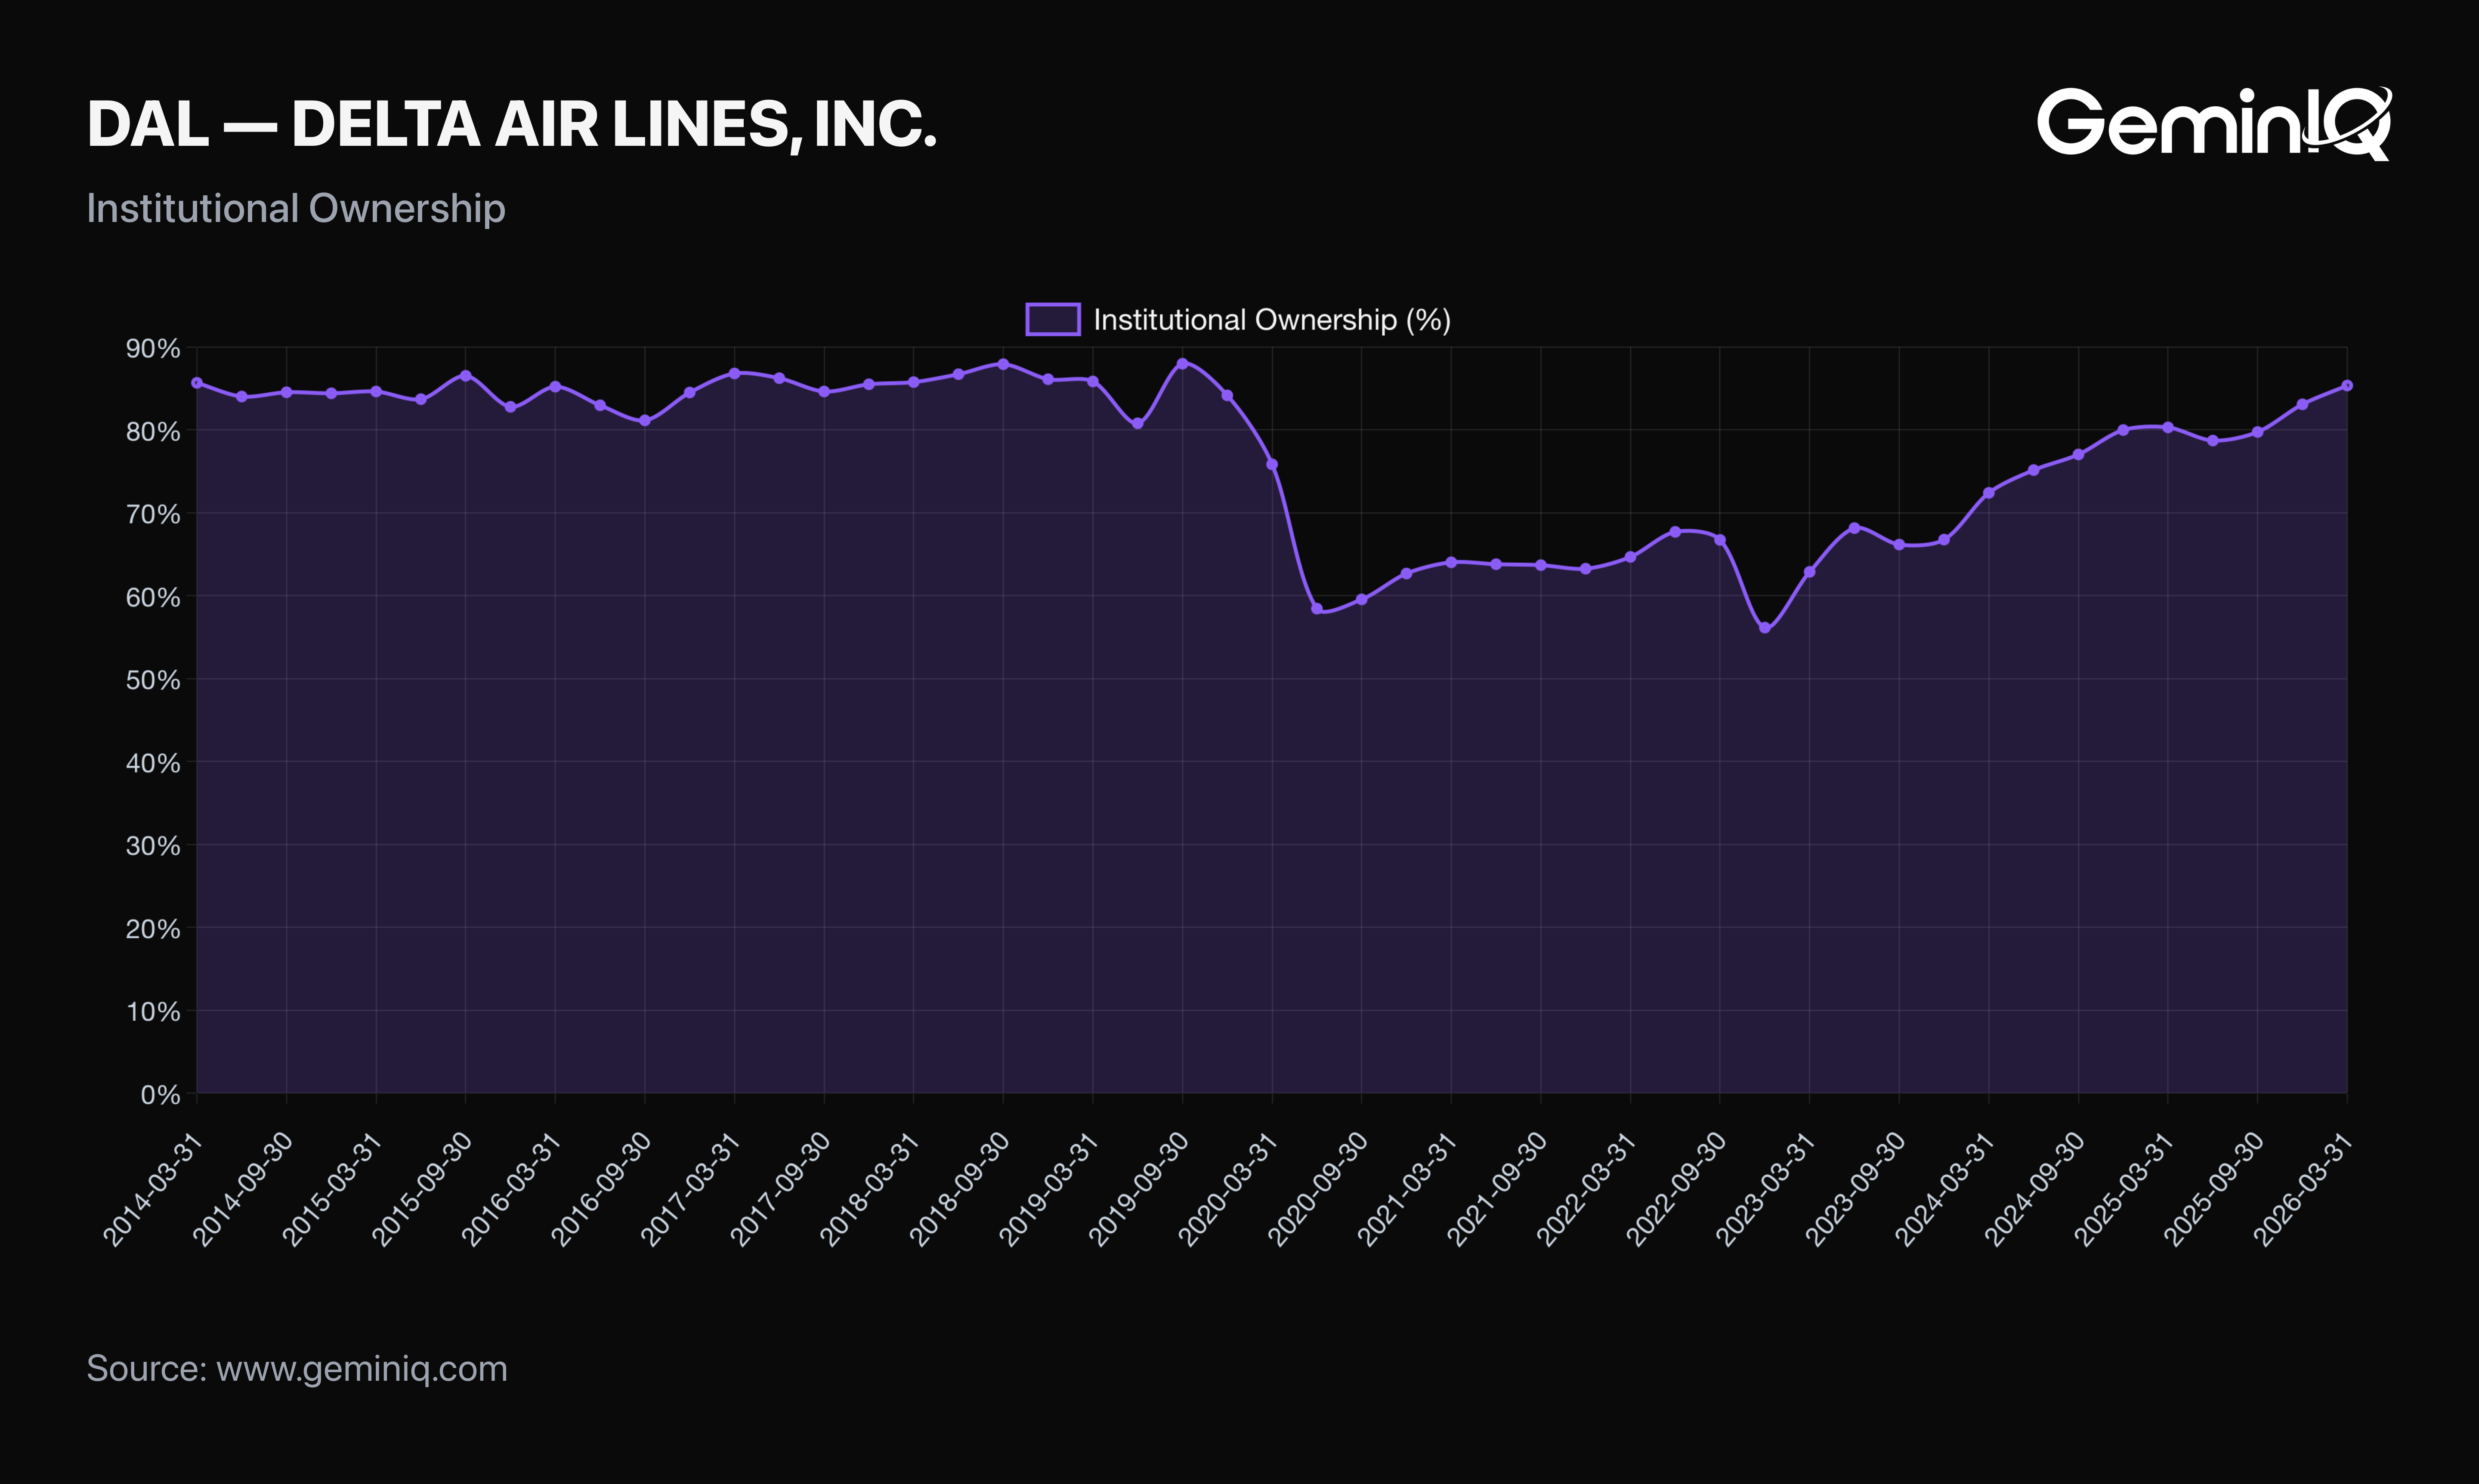Click the 2017-03-31 x-axis date label

(x=691, y=1189)
